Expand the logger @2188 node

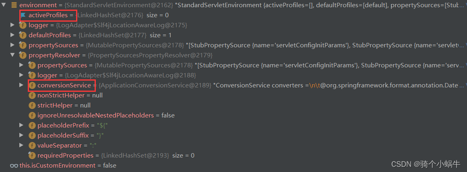point(21,75)
